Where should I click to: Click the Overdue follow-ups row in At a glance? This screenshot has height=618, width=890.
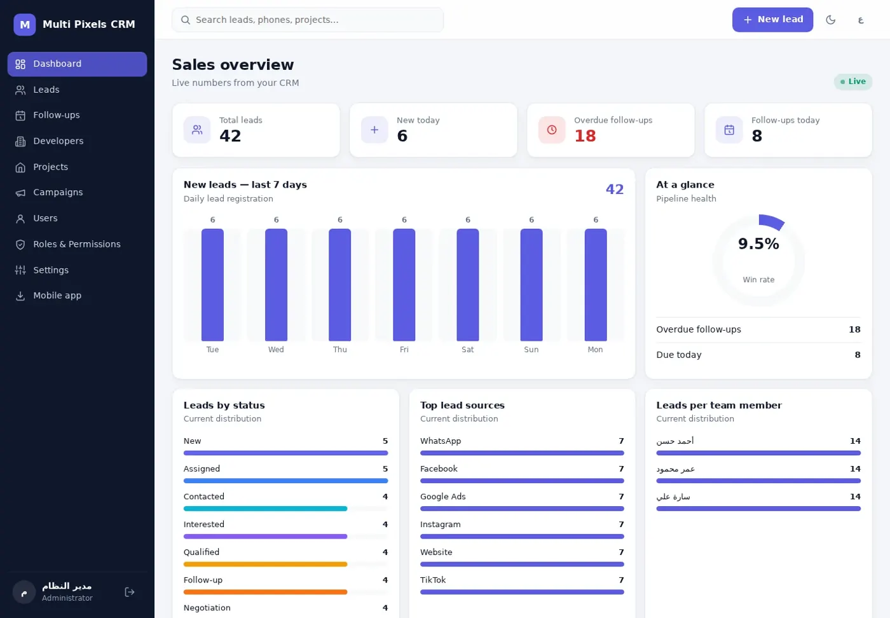(x=758, y=329)
